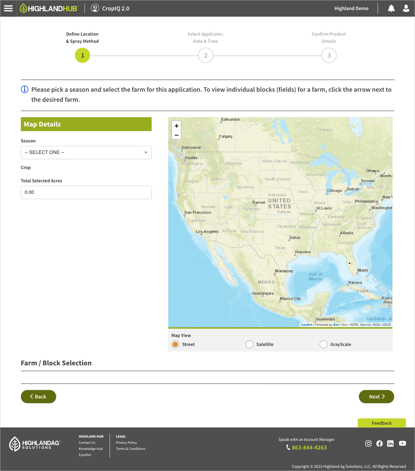Open the Season dropdown
Screen dimensions: 415x471
coord(86,153)
